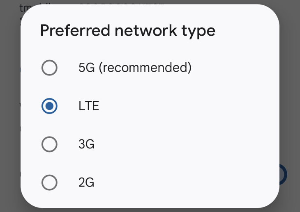Keep LTE as the preferred network
Viewport: 300px width, 212px height.
coord(49,106)
